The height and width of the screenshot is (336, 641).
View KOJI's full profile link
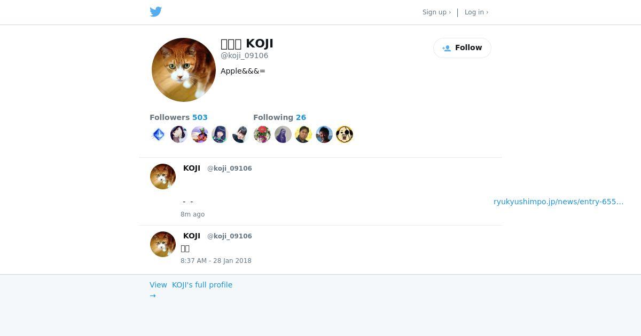click(x=191, y=290)
